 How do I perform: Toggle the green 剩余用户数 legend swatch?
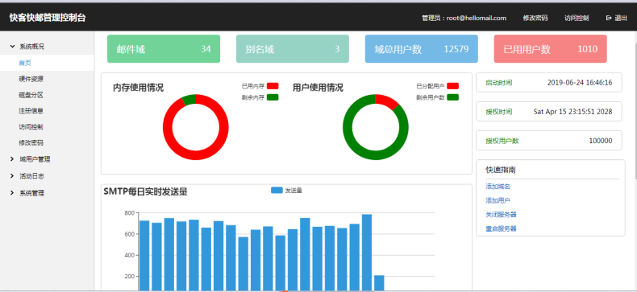click(452, 97)
